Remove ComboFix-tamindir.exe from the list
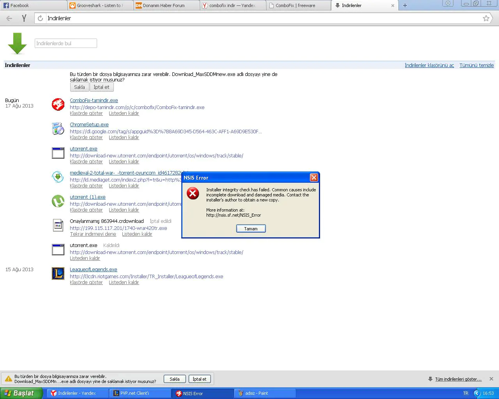 [x=124, y=113]
